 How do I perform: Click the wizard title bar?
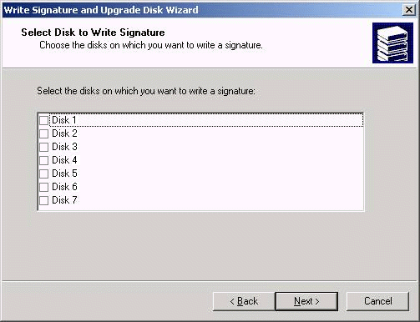[202, 10]
